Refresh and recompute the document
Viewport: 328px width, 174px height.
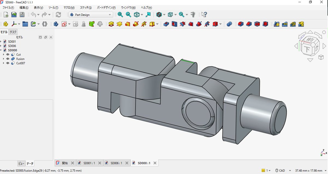pyautogui.click(x=58, y=15)
